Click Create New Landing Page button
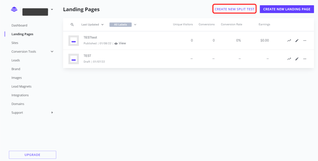 point(287,9)
